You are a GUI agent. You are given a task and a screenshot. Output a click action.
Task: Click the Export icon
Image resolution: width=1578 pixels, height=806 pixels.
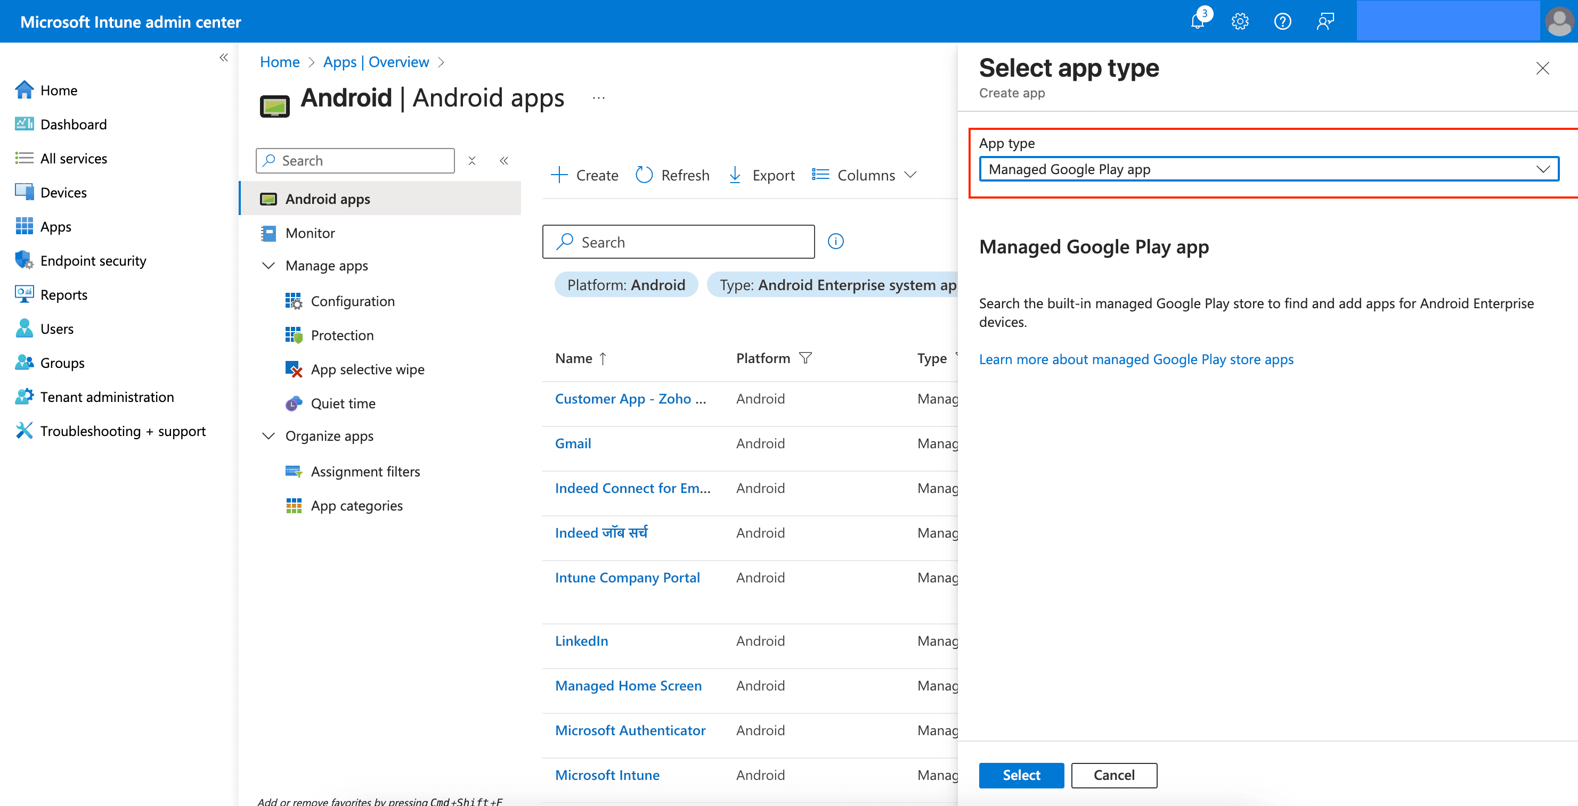click(735, 175)
